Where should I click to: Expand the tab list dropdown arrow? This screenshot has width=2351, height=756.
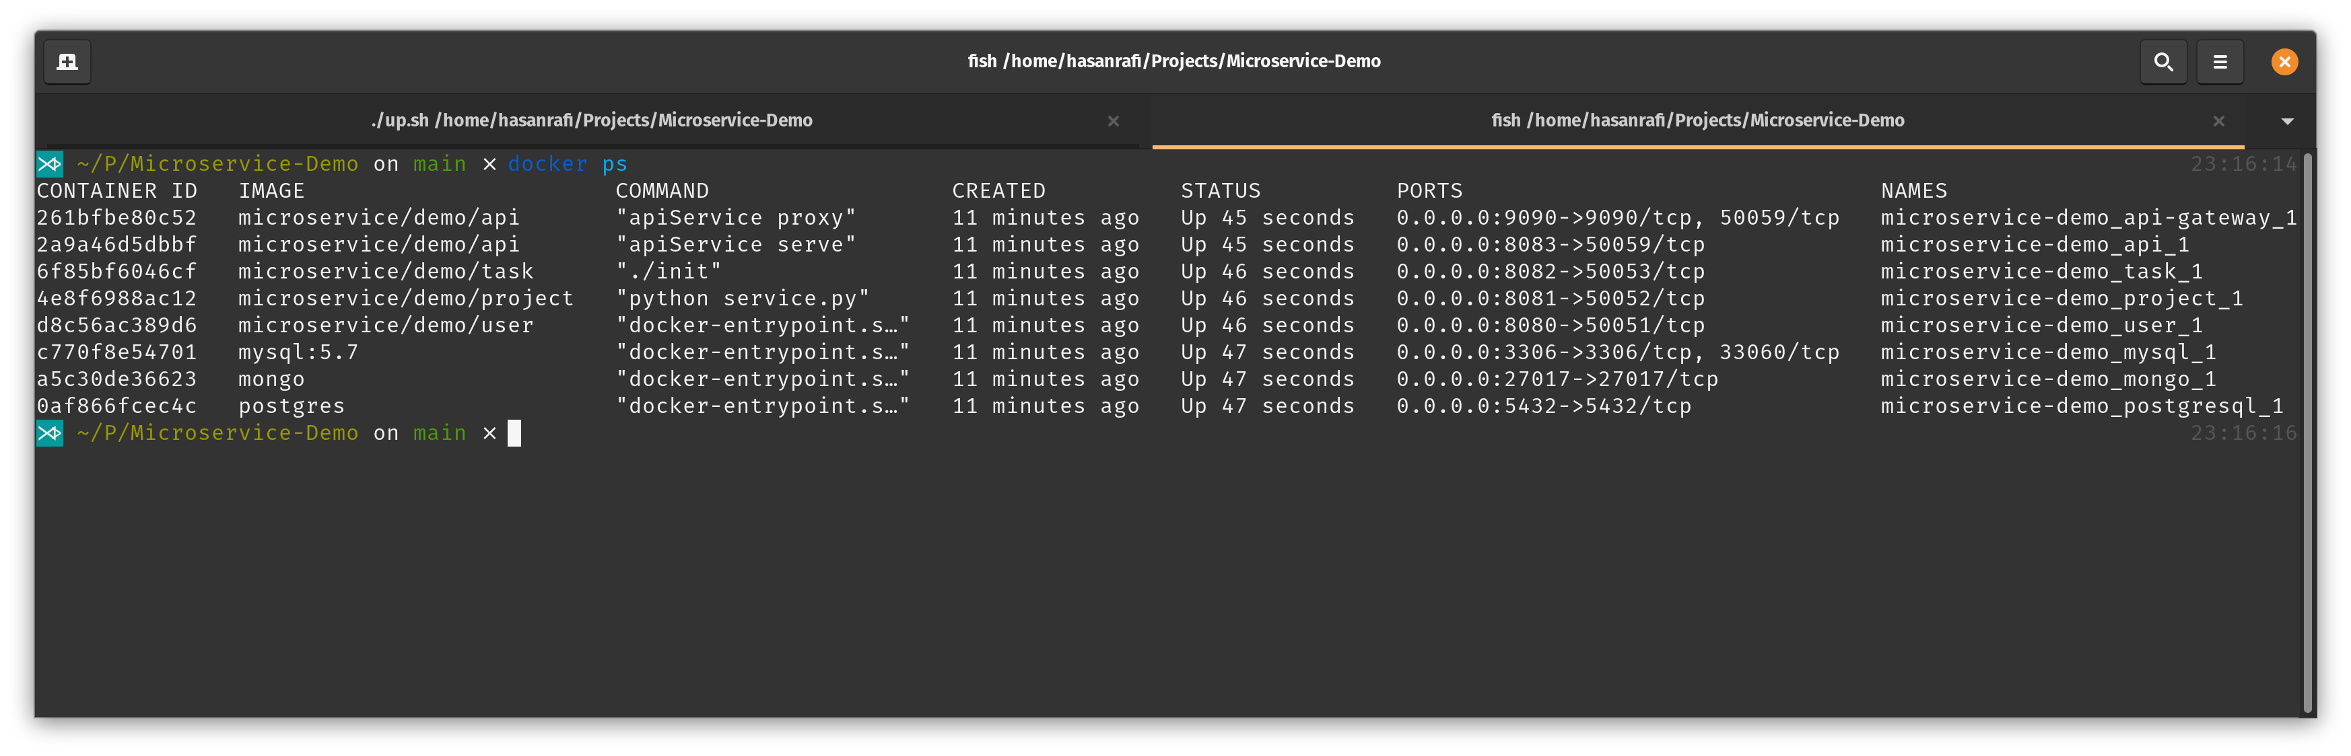tap(2287, 120)
